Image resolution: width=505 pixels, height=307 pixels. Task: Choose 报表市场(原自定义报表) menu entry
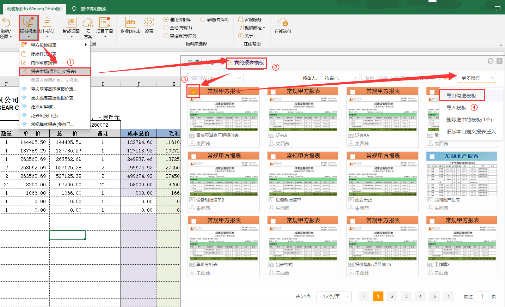(55, 72)
